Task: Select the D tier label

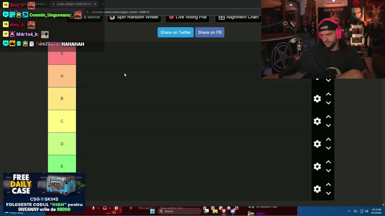Action: click(x=62, y=144)
